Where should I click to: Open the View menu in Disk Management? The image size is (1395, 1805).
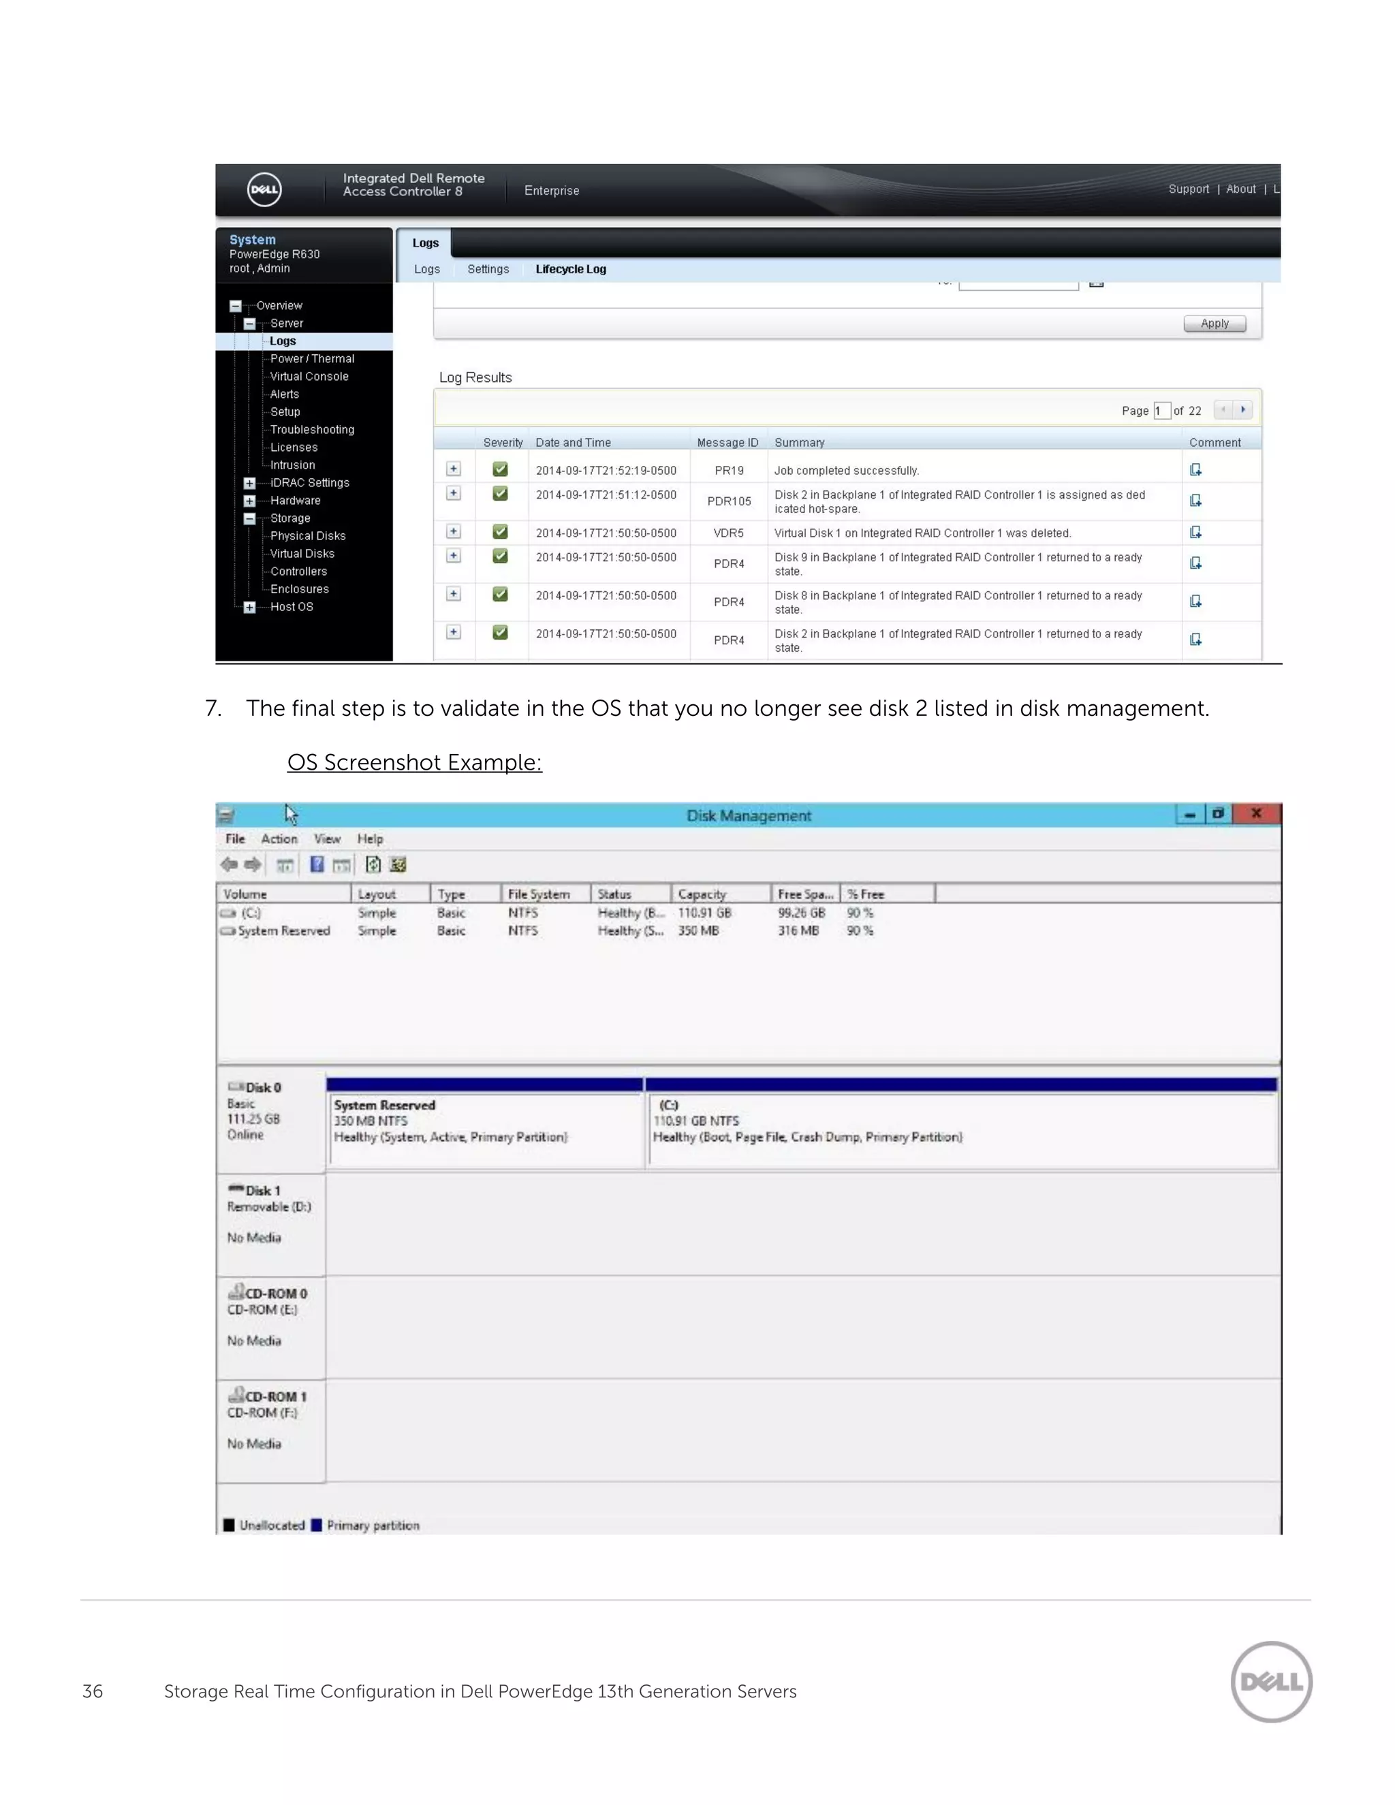pos(327,839)
